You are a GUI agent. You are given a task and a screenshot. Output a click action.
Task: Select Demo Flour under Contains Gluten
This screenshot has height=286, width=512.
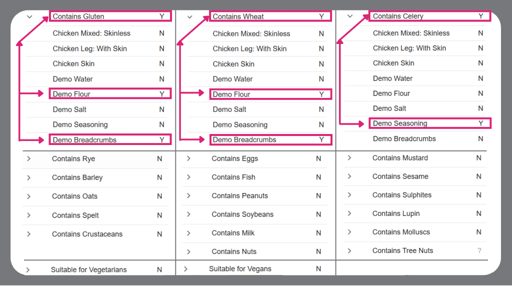71,94
